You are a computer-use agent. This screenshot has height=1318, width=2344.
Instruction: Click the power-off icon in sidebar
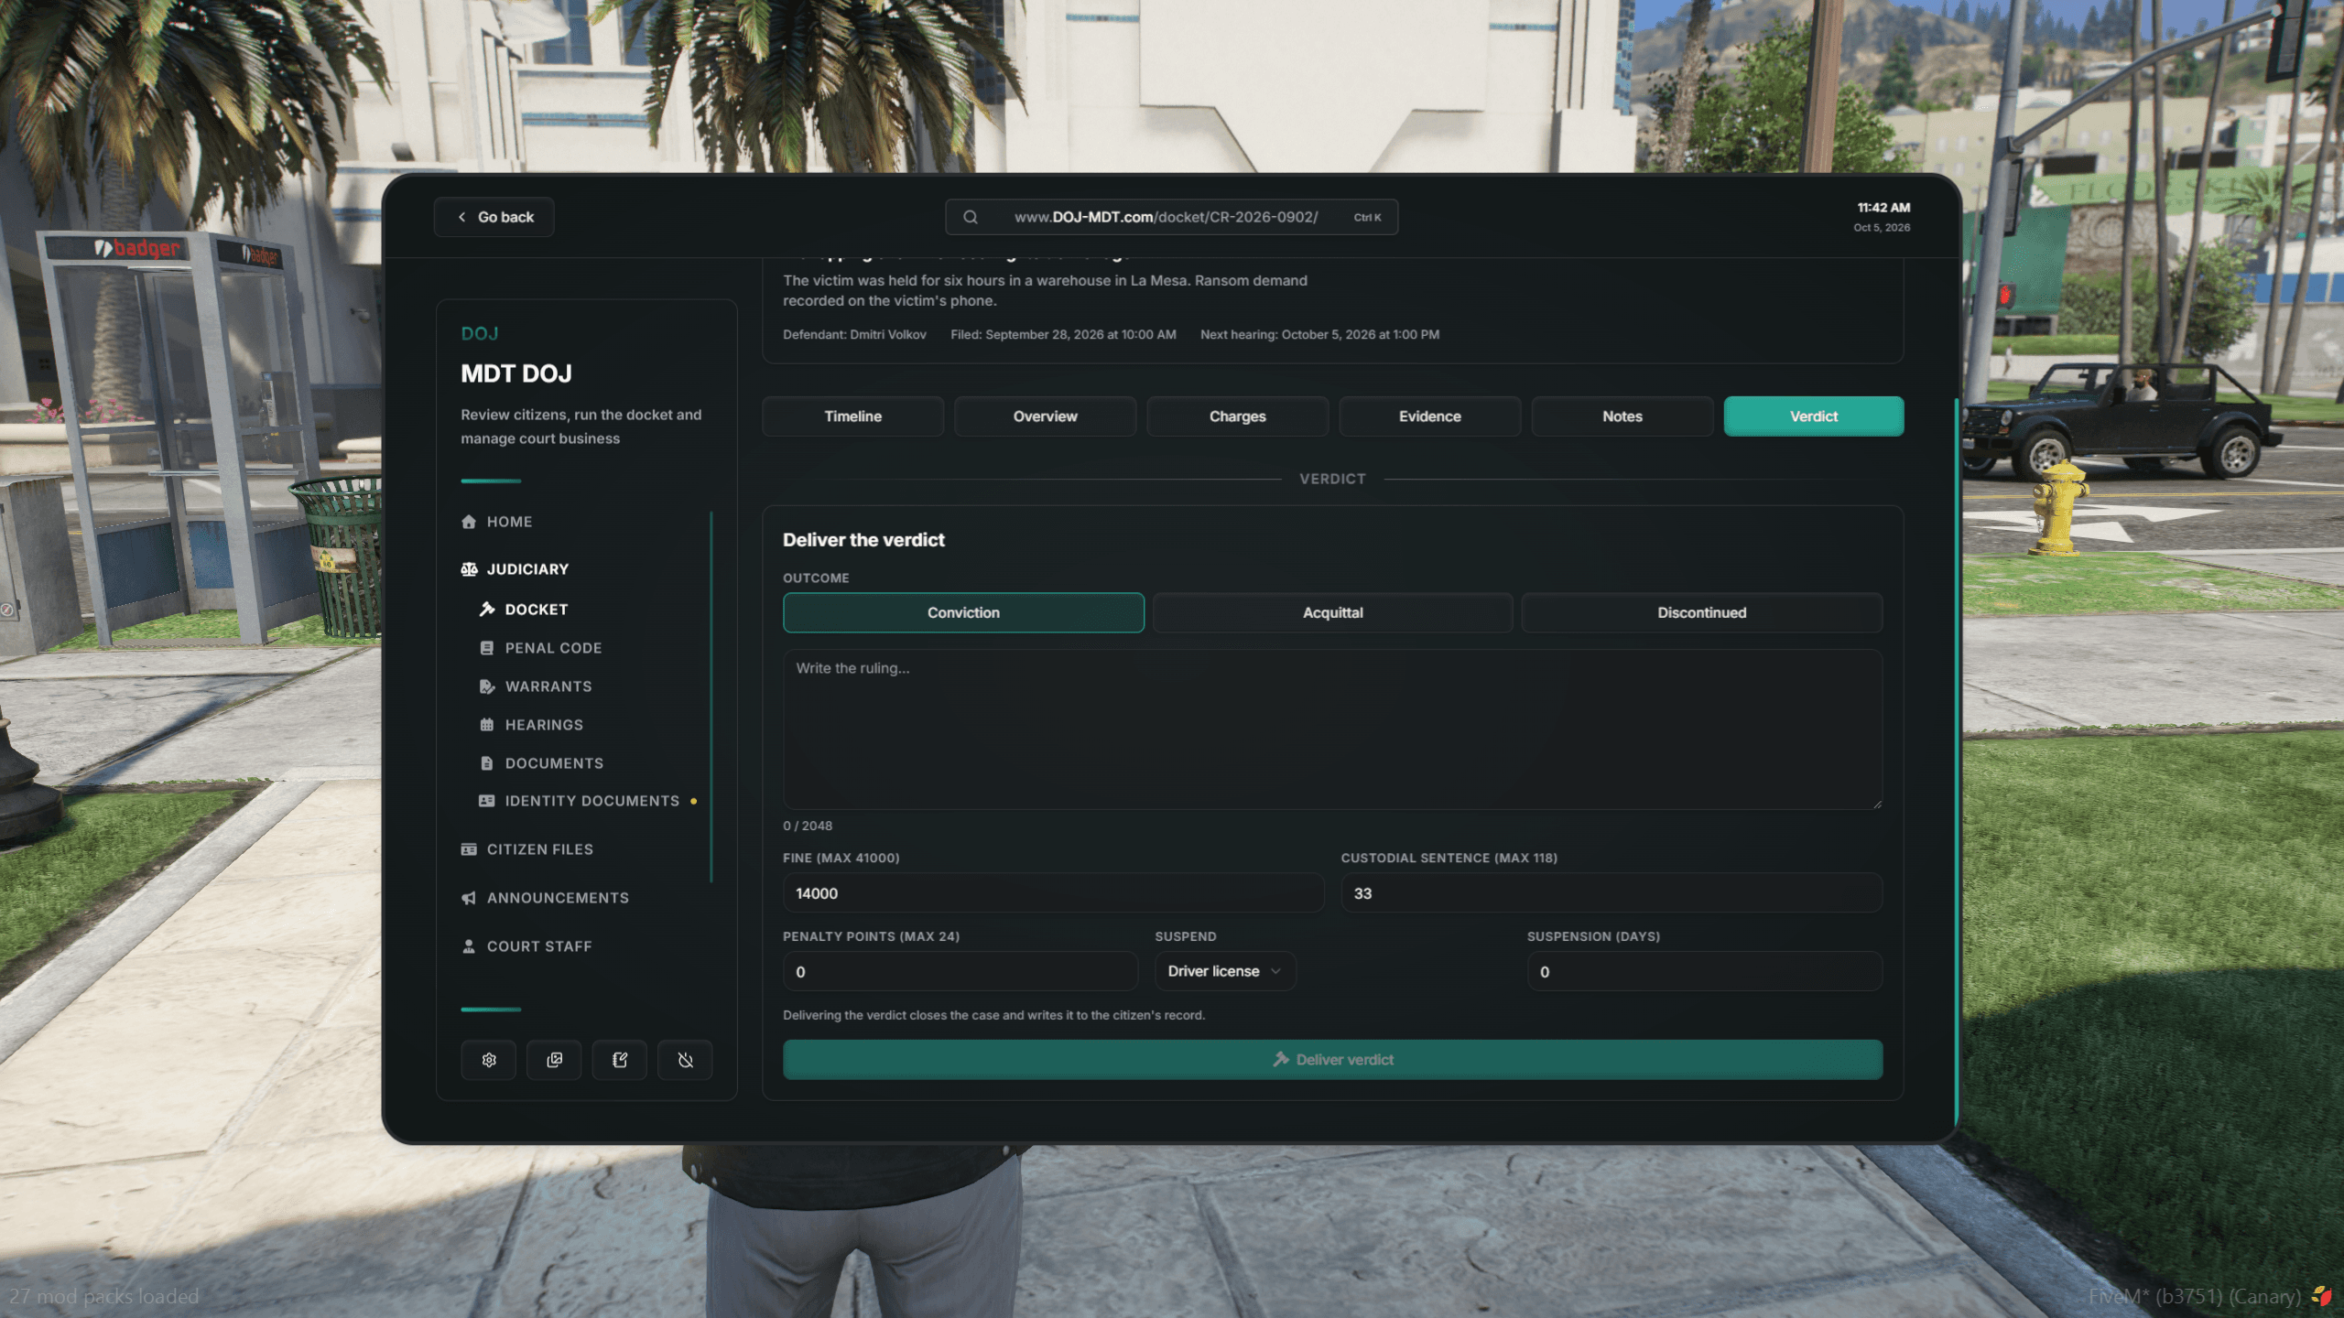coord(686,1060)
